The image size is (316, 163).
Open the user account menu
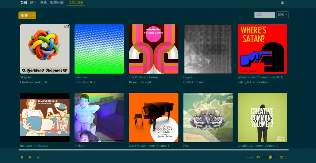pos(284,2)
